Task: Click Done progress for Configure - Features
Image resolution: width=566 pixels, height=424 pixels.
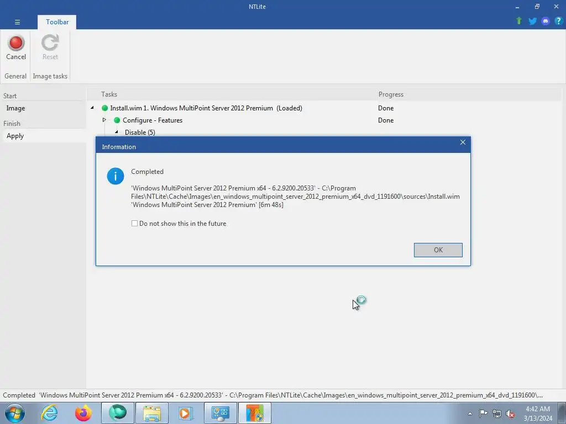Action: pyautogui.click(x=385, y=120)
